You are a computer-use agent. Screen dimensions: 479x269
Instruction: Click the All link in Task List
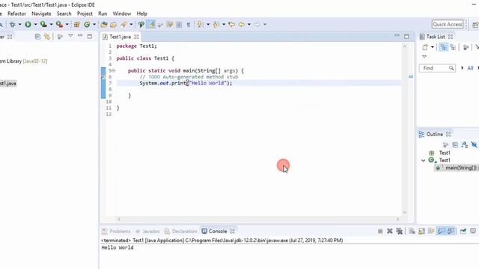point(470,68)
